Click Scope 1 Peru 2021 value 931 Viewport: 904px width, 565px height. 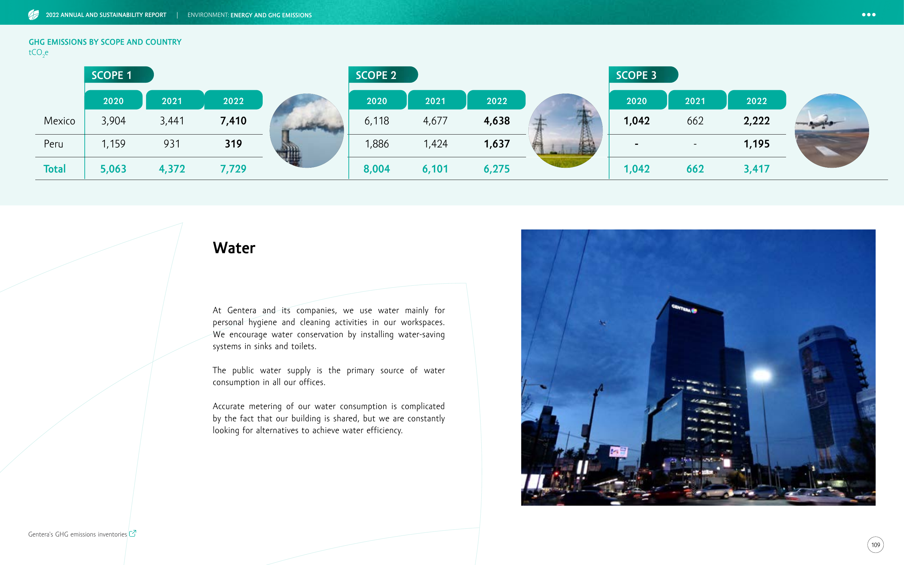[x=172, y=144]
